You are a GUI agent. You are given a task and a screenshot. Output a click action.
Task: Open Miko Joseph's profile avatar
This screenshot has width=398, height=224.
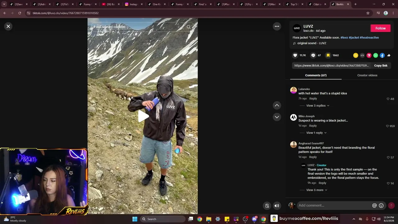tap(294, 117)
